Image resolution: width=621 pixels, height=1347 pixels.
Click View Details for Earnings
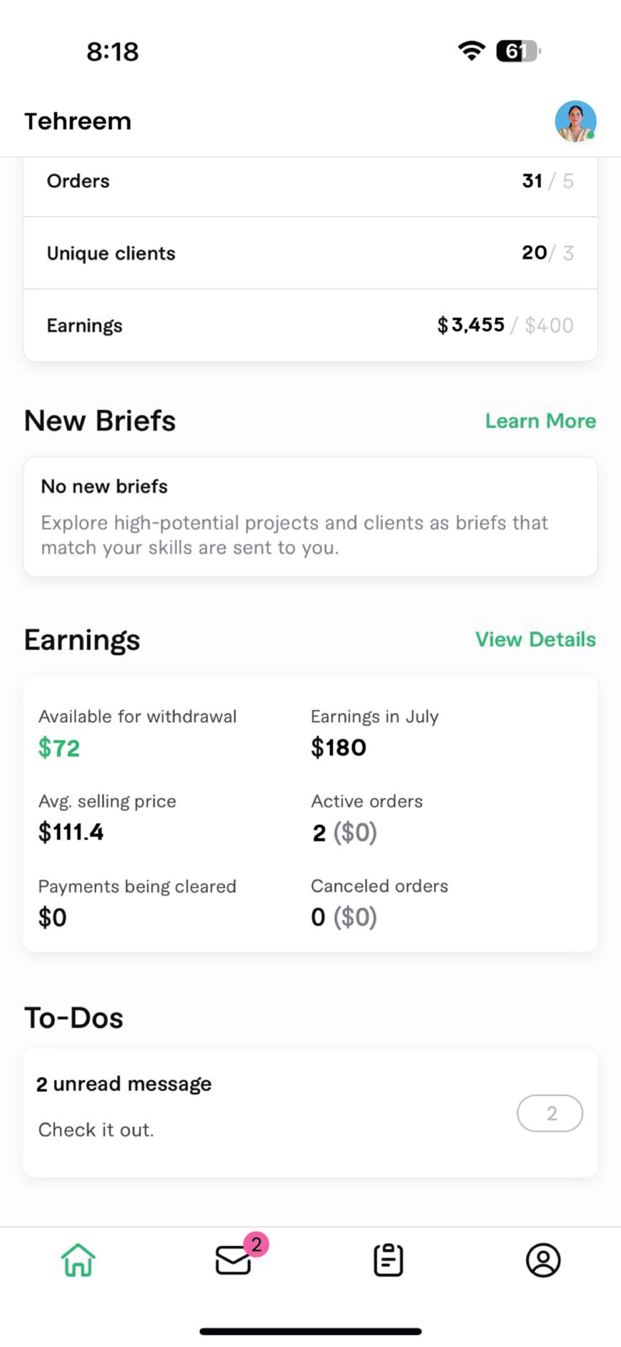click(535, 639)
